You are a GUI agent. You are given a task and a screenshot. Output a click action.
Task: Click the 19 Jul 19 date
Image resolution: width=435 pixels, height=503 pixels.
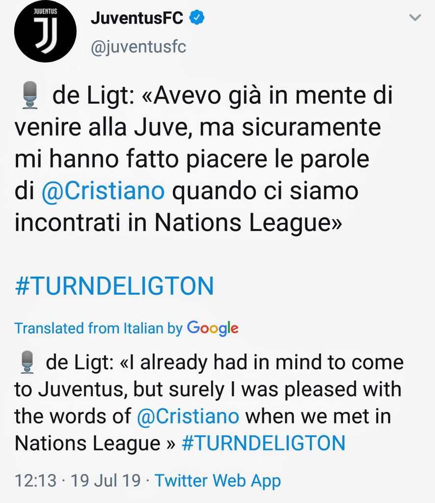coord(106,480)
